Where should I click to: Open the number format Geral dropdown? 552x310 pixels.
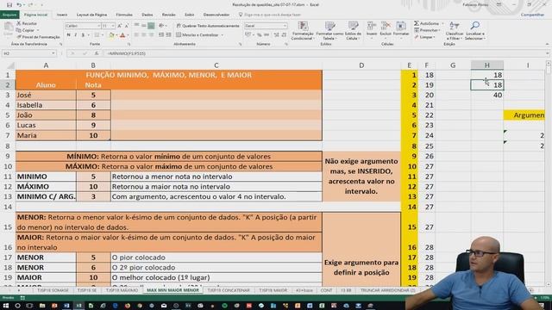tap(285, 26)
